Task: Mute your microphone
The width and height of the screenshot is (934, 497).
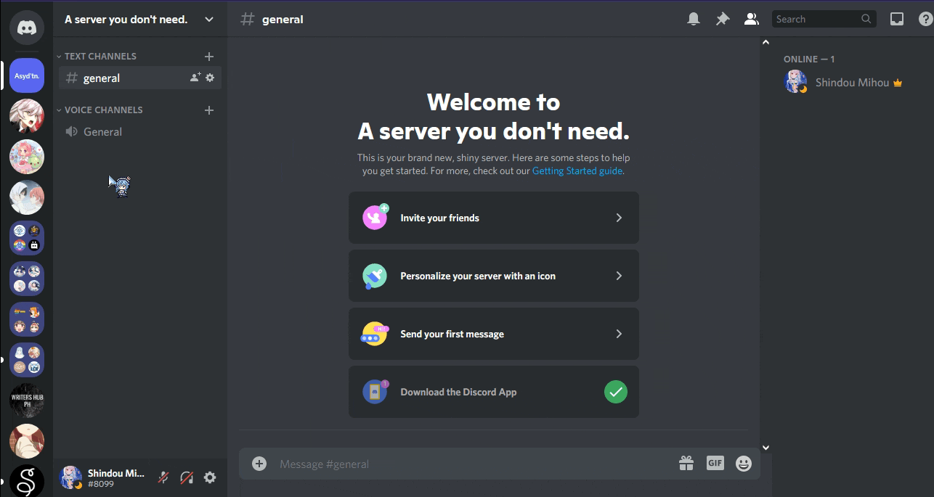Action: (163, 477)
